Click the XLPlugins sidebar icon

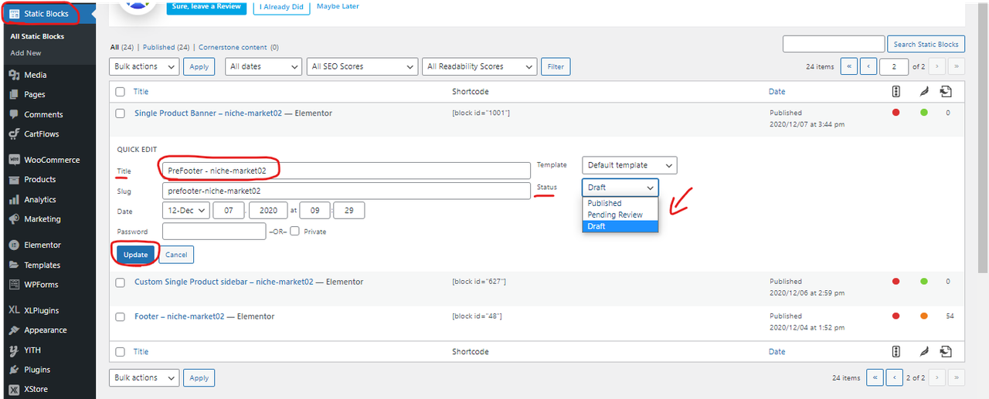tap(14, 310)
